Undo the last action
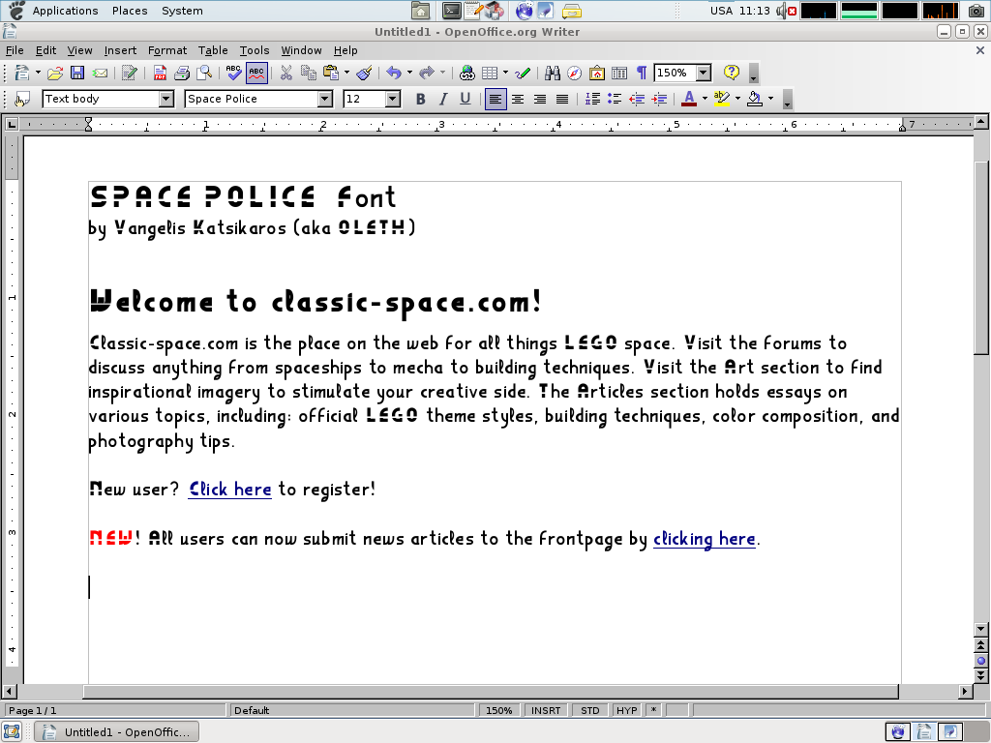 pos(394,73)
